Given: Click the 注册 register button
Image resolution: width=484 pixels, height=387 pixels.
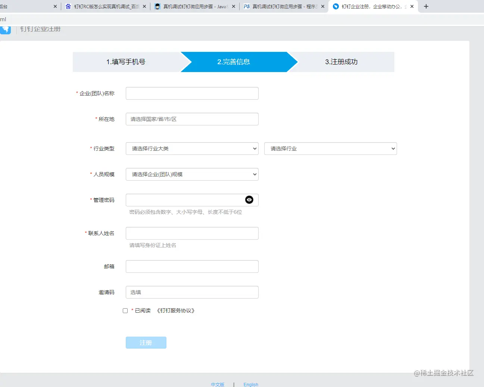Looking at the screenshot, I should pyautogui.click(x=146, y=342).
